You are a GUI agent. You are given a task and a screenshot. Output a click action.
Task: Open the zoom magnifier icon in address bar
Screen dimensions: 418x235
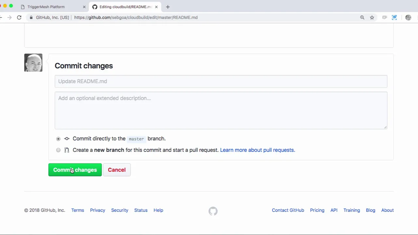362,17
